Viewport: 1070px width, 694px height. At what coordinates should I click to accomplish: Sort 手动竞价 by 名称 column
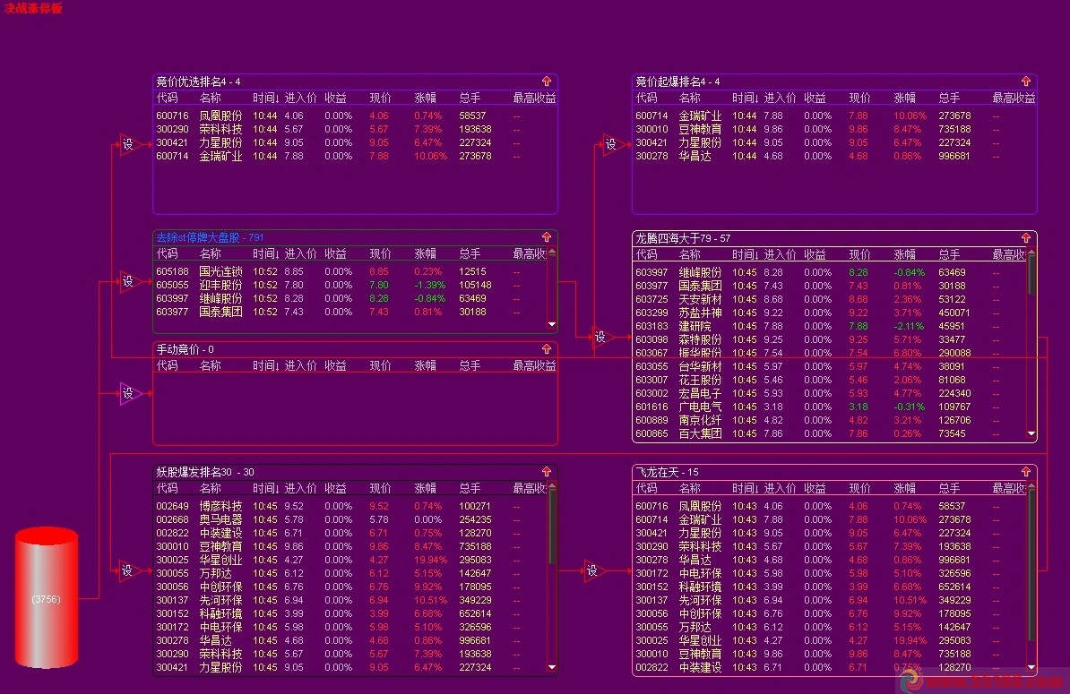click(211, 365)
